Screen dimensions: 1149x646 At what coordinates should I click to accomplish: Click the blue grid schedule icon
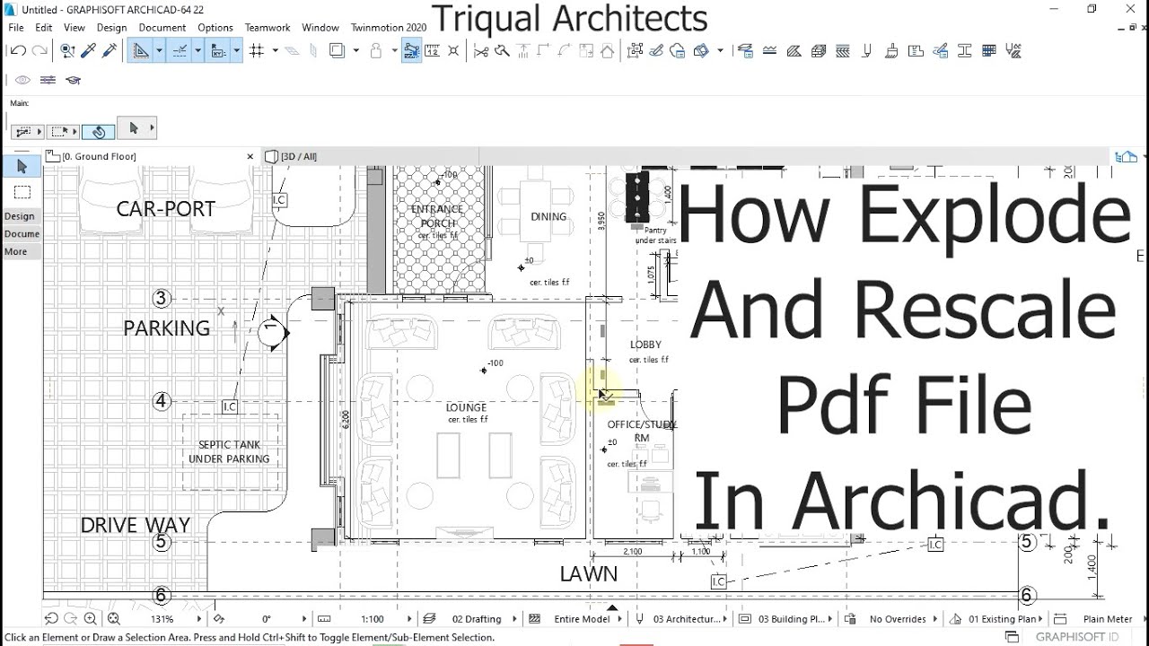pyautogui.click(x=988, y=51)
